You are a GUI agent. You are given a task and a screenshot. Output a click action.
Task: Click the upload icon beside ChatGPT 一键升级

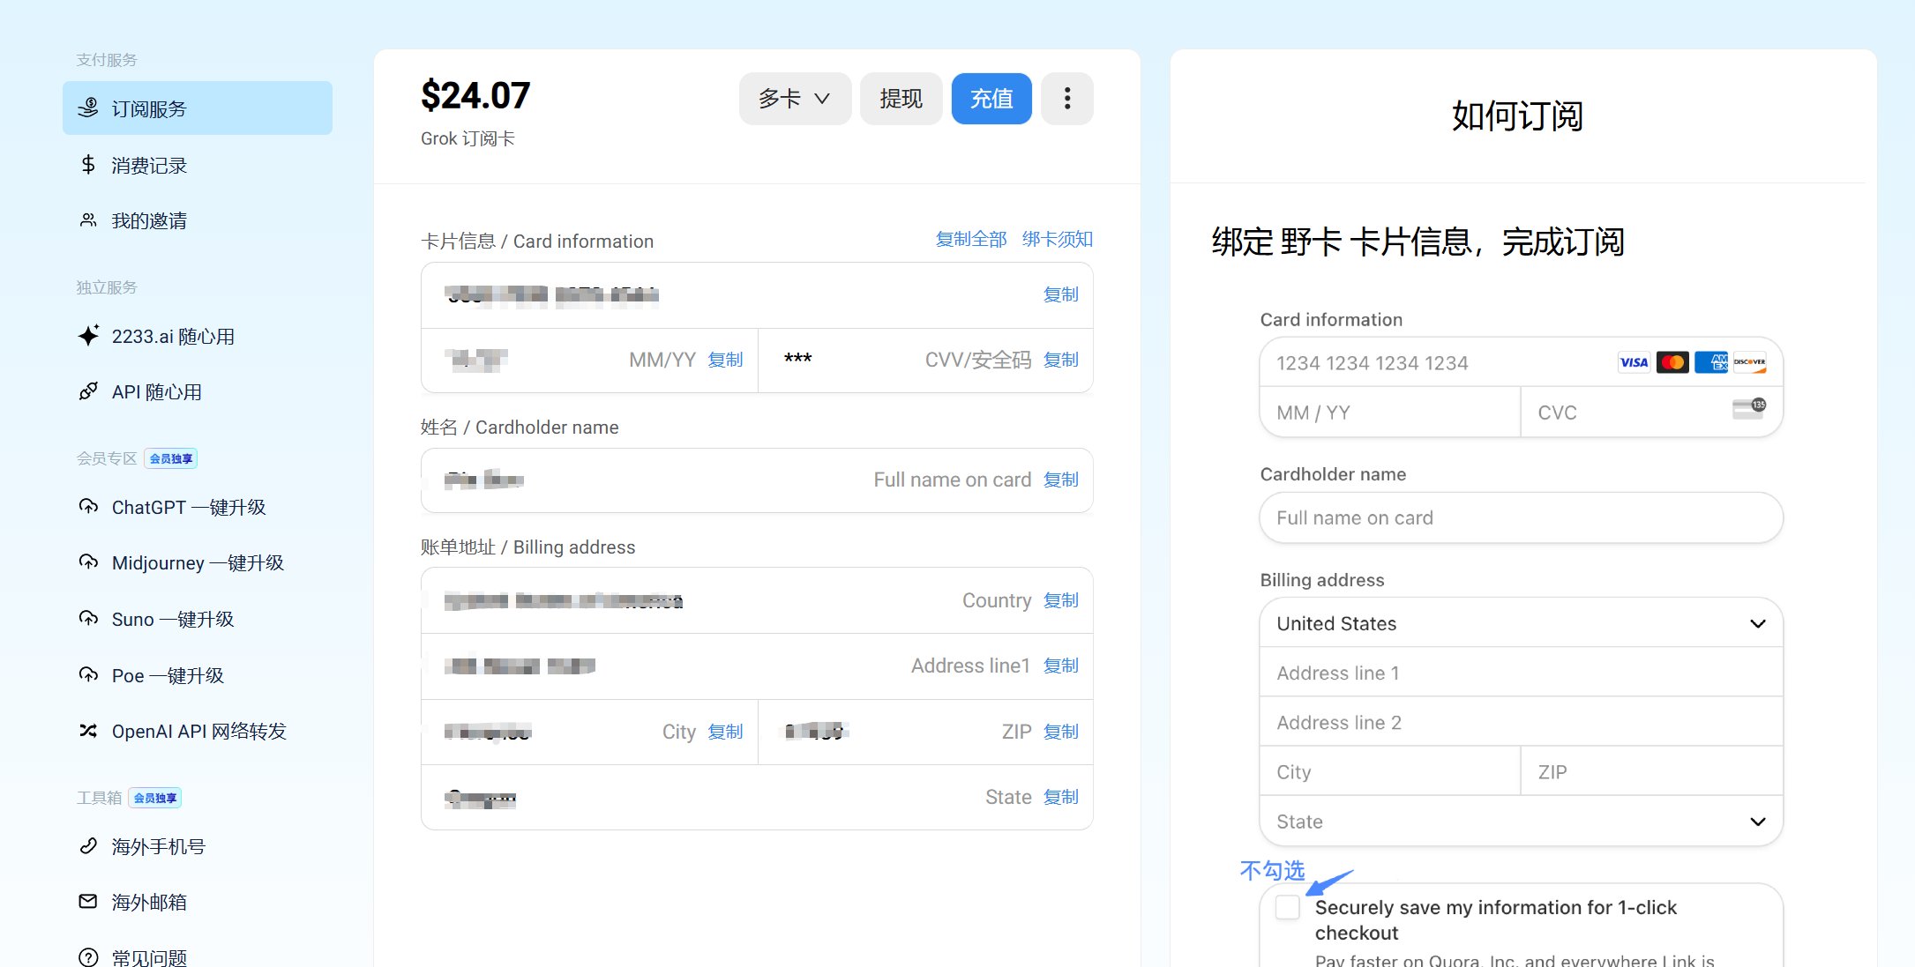coord(88,507)
